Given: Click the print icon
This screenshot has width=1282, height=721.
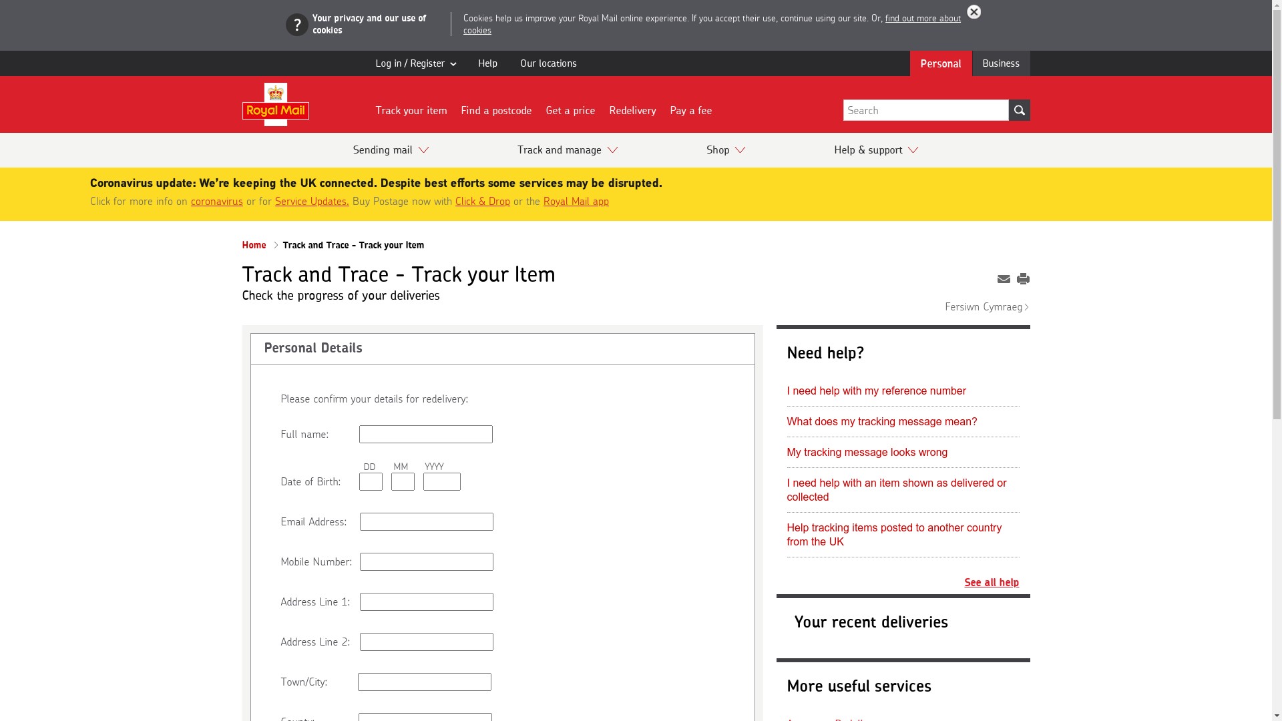Looking at the screenshot, I should [x=1023, y=278].
